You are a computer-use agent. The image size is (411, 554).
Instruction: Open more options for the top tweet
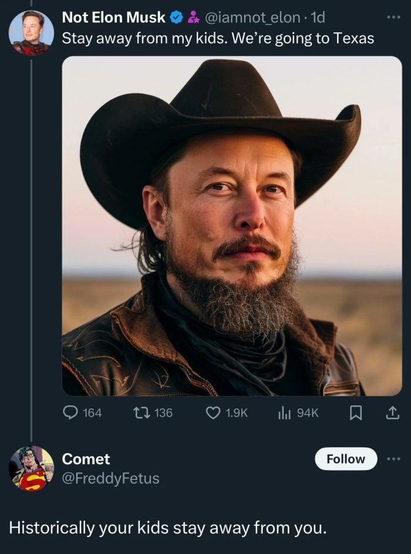[x=393, y=18]
